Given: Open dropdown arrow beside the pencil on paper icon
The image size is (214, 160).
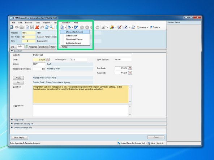Looking at the screenshot, I should (x=129, y=27).
